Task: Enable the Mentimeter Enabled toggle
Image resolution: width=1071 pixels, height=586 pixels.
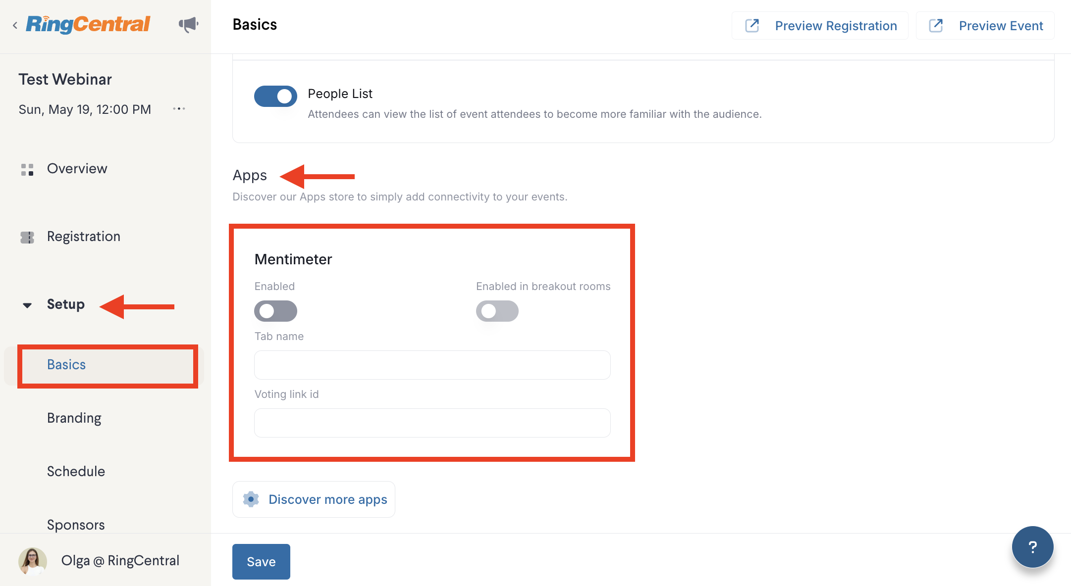Action: (275, 311)
